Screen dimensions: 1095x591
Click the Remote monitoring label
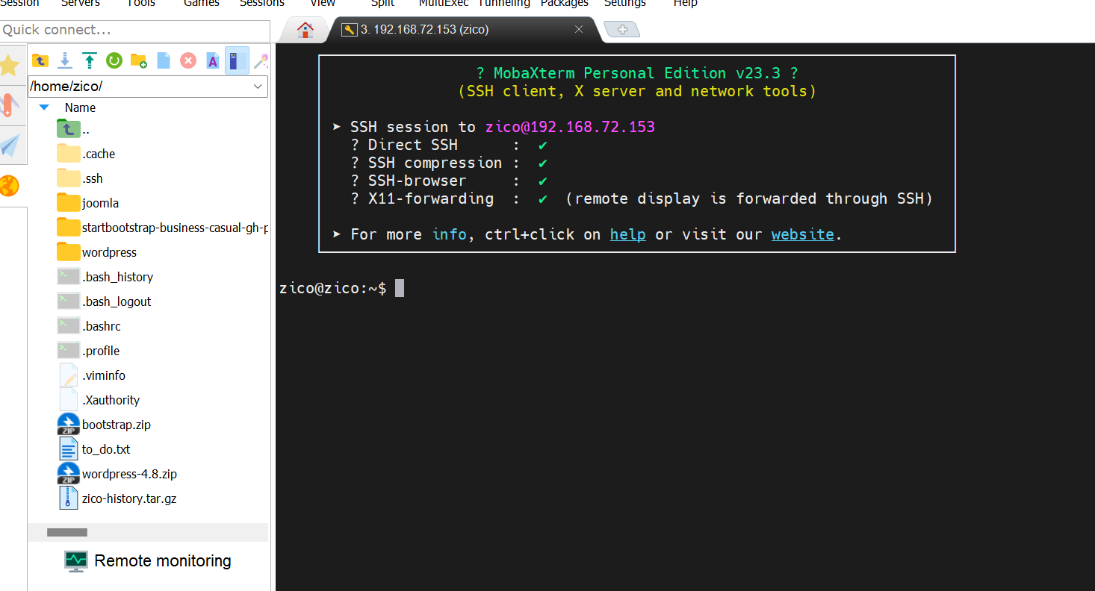click(163, 561)
